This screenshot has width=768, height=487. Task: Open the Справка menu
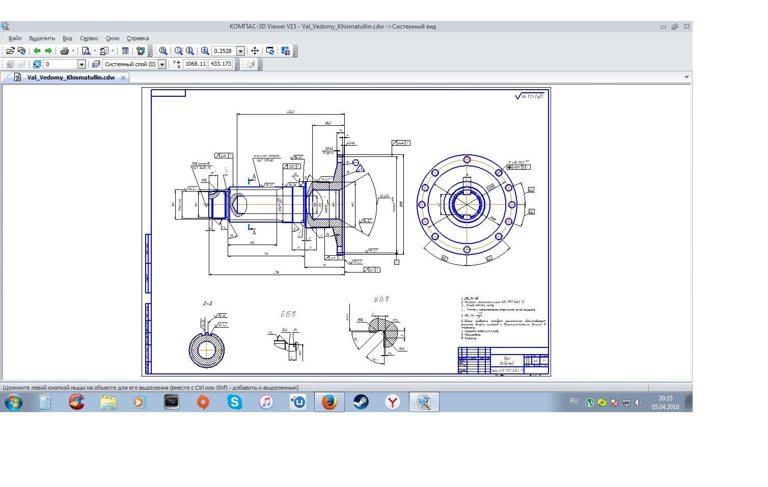click(x=138, y=38)
